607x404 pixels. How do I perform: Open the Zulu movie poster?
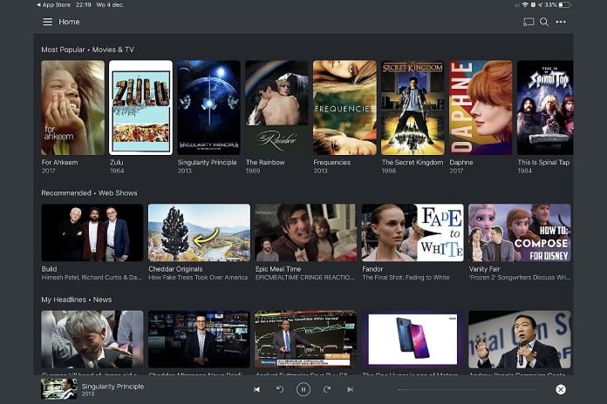[141, 107]
